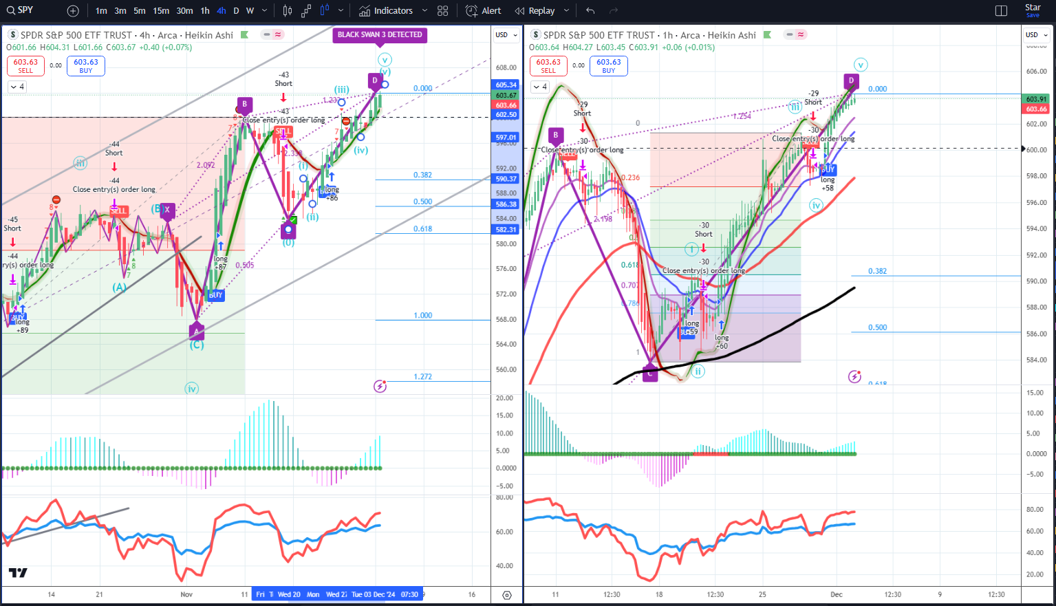This screenshot has height=606, width=1056.
Task: Click the SELL 603.63 button on 4h chart
Action: click(25, 65)
